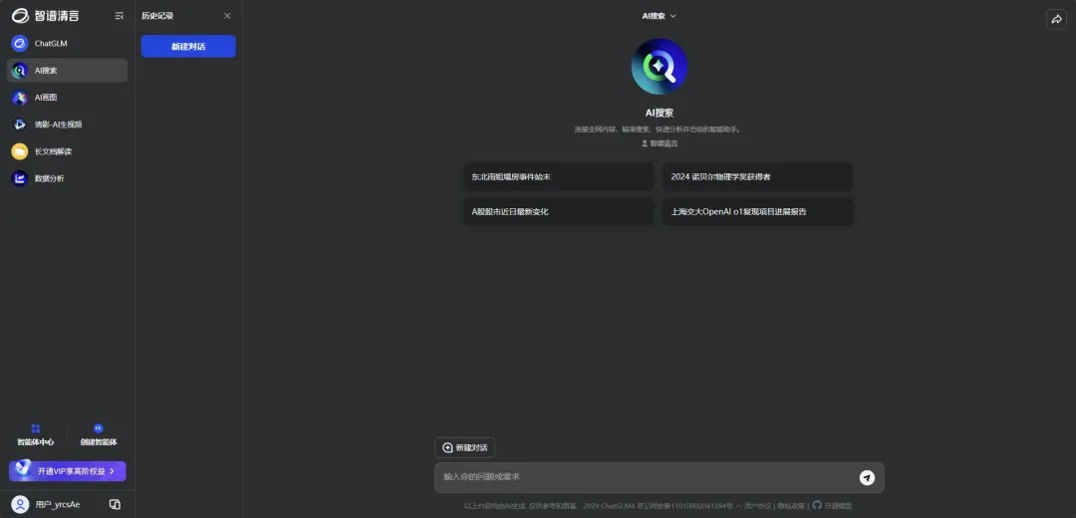Open the 隐私政策 link

[x=791, y=506]
